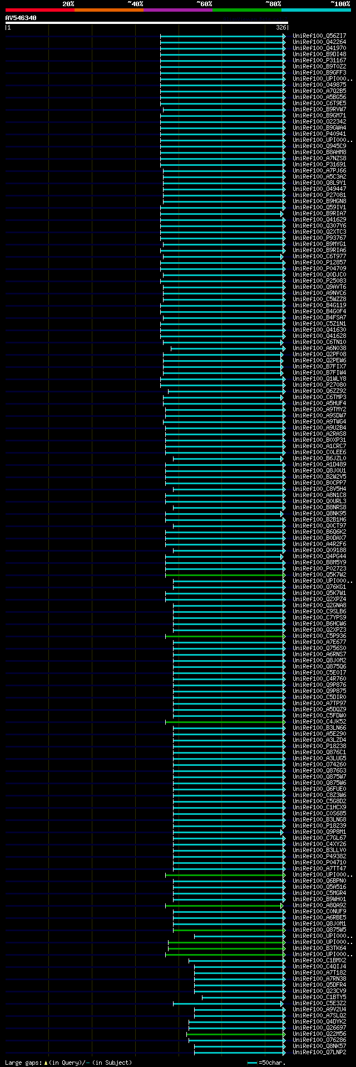Image resolution: width=356 pixels, height=1067 pixels.
Task: Click the red ~20% identity legend segment
Action: click(40, 10)
